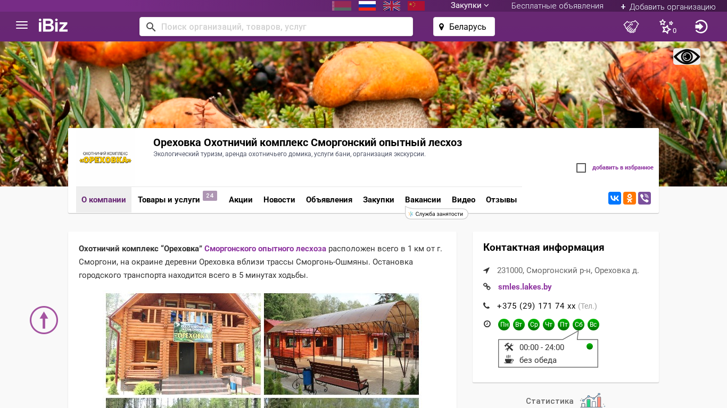727x408 pixels.
Task: Open the 'Беларусь' region selector
Action: pyautogui.click(x=464, y=27)
